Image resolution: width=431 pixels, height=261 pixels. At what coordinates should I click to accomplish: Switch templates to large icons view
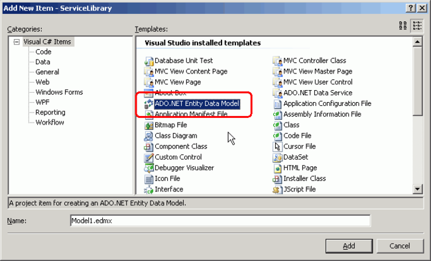403,26
